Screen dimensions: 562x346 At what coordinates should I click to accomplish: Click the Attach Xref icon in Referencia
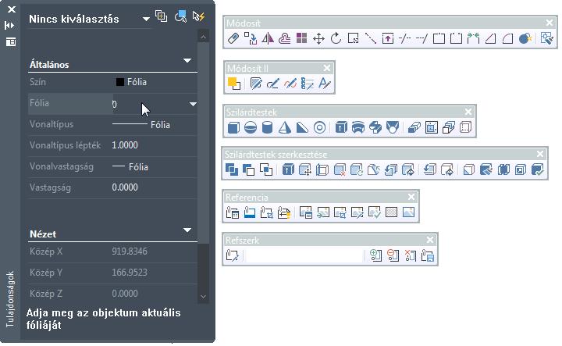click(x=250, y=212)
